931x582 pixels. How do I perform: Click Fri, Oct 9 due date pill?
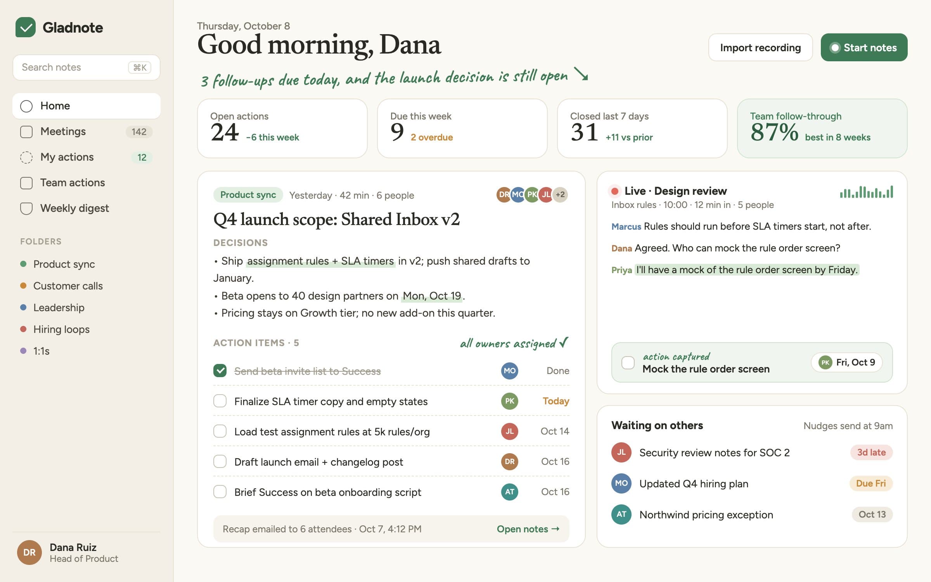click(x=847, y=362)
